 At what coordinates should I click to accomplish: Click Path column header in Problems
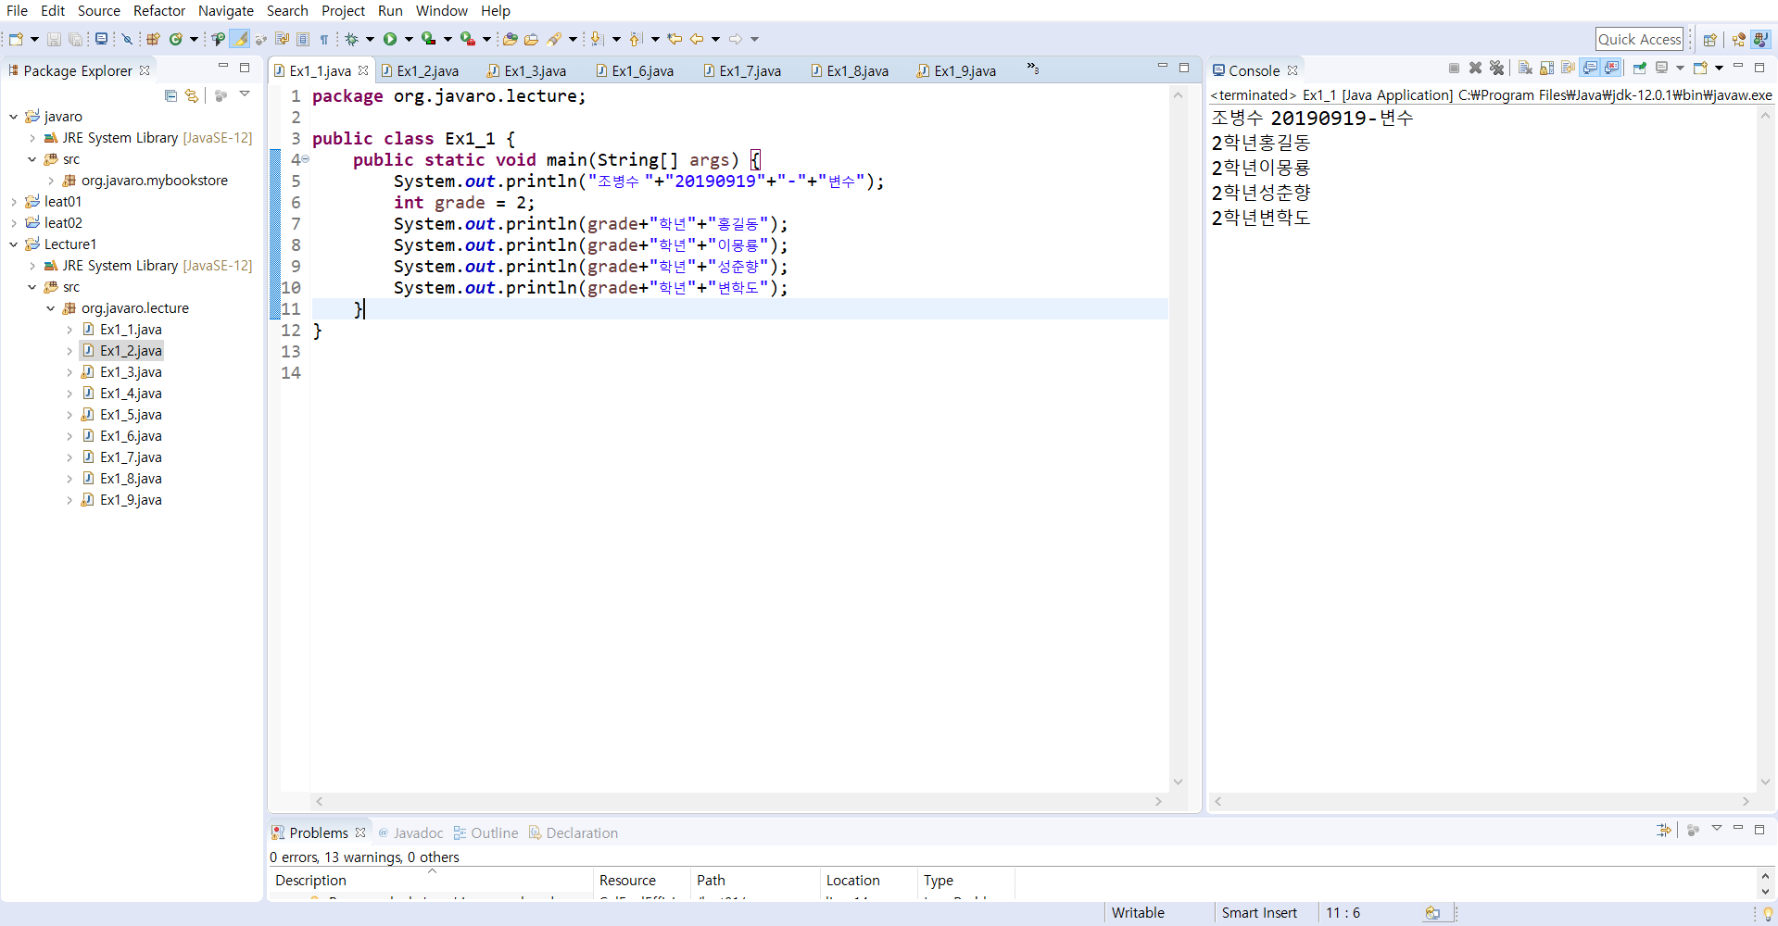[x=753, y=880]
